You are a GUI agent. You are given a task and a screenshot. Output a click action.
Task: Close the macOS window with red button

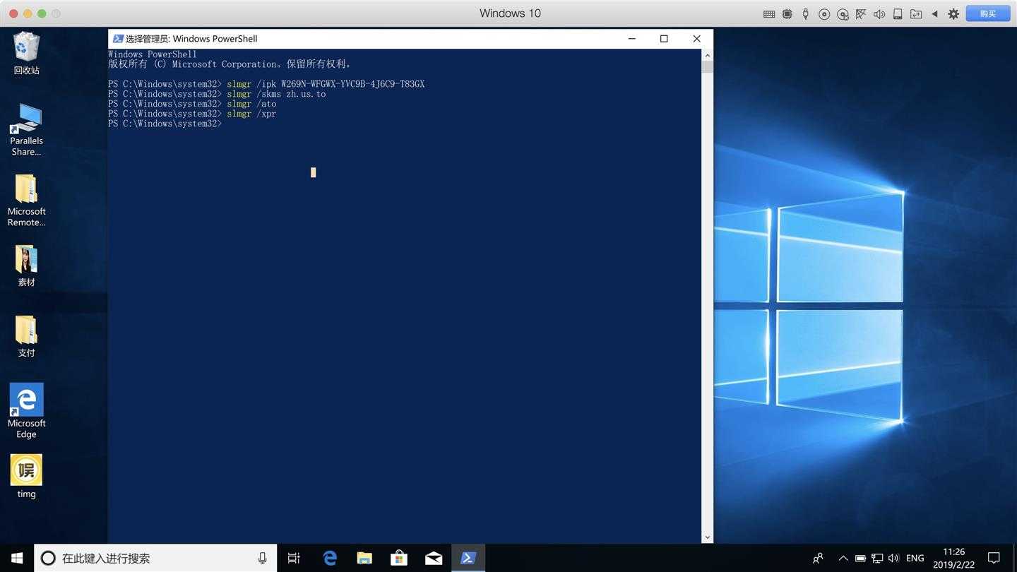(x=13, y=13)
